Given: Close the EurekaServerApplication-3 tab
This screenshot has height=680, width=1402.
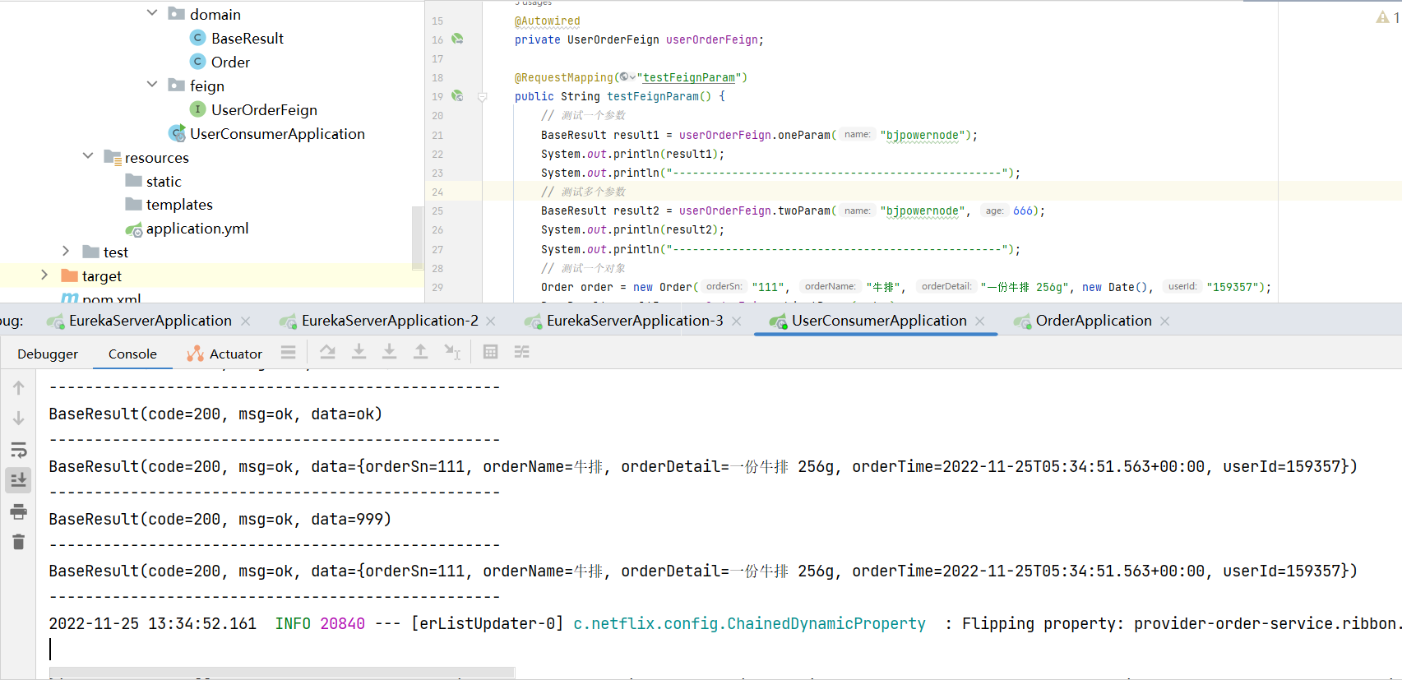Looking at the screenshot, I should (737, 321).
